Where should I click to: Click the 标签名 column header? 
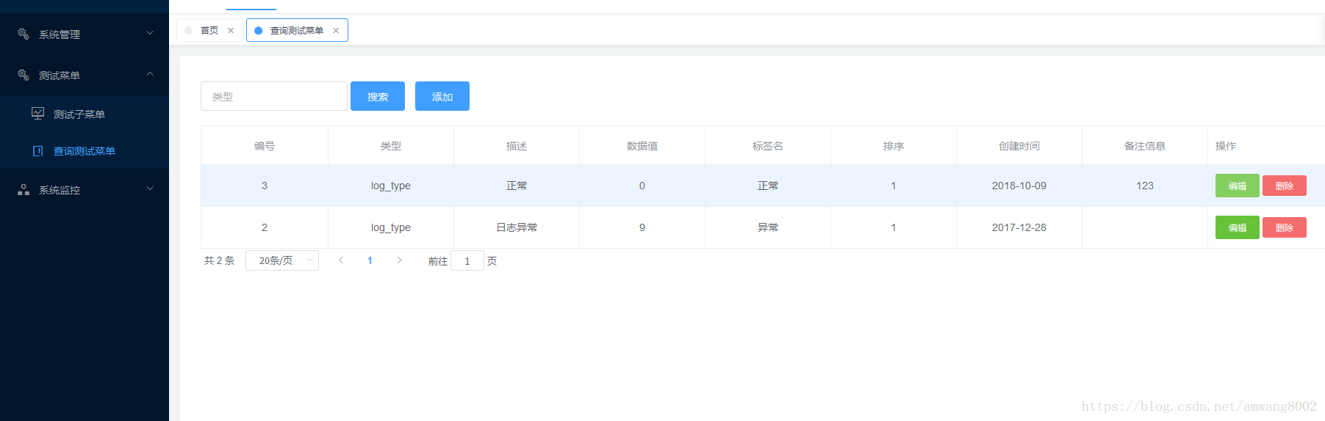[x=768, y=146]
